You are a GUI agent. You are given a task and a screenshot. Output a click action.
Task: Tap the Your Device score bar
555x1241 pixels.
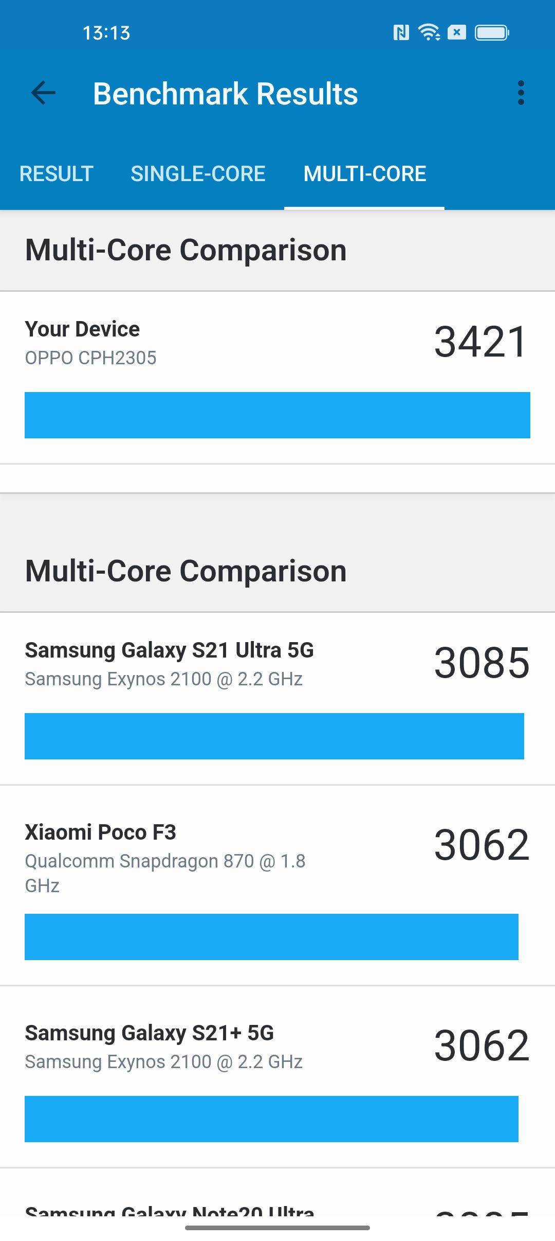277,415
